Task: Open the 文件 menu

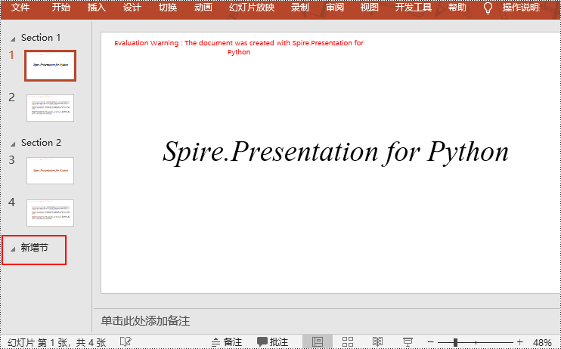Action: [20, 7]
